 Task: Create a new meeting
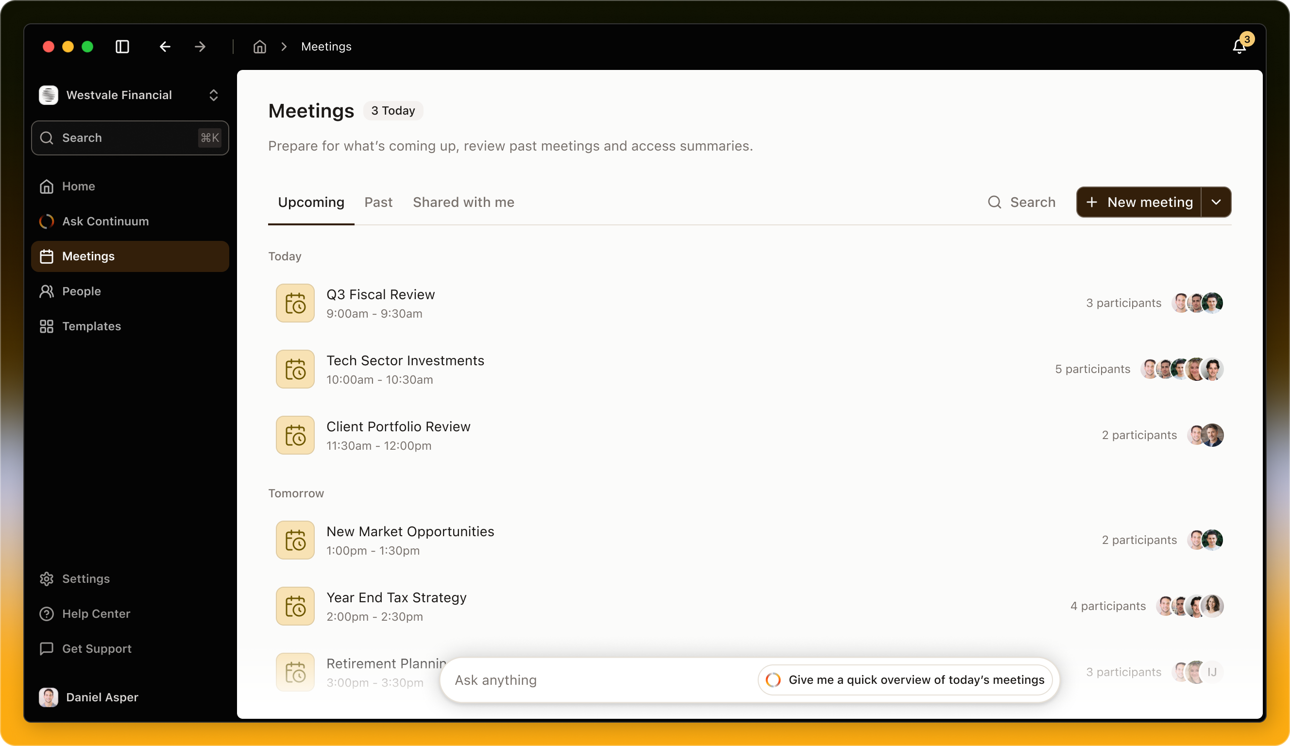pyautogui.click(x=1138, y=202)
